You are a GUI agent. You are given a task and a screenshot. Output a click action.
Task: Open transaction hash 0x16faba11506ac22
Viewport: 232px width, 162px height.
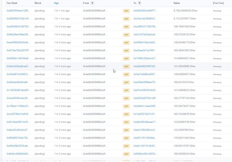pyautogui.click(x=19, y=106)
